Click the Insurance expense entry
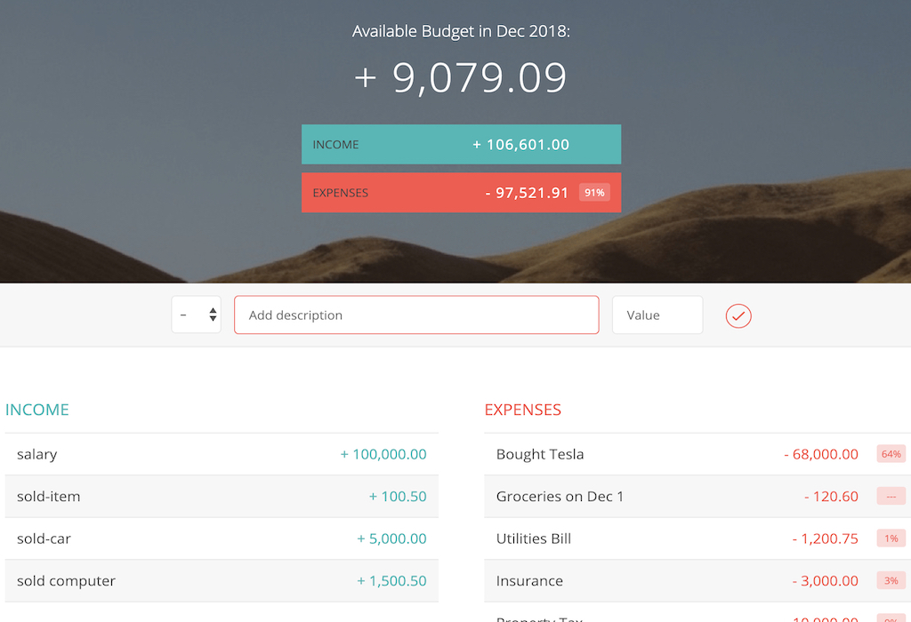 point(676,581)
